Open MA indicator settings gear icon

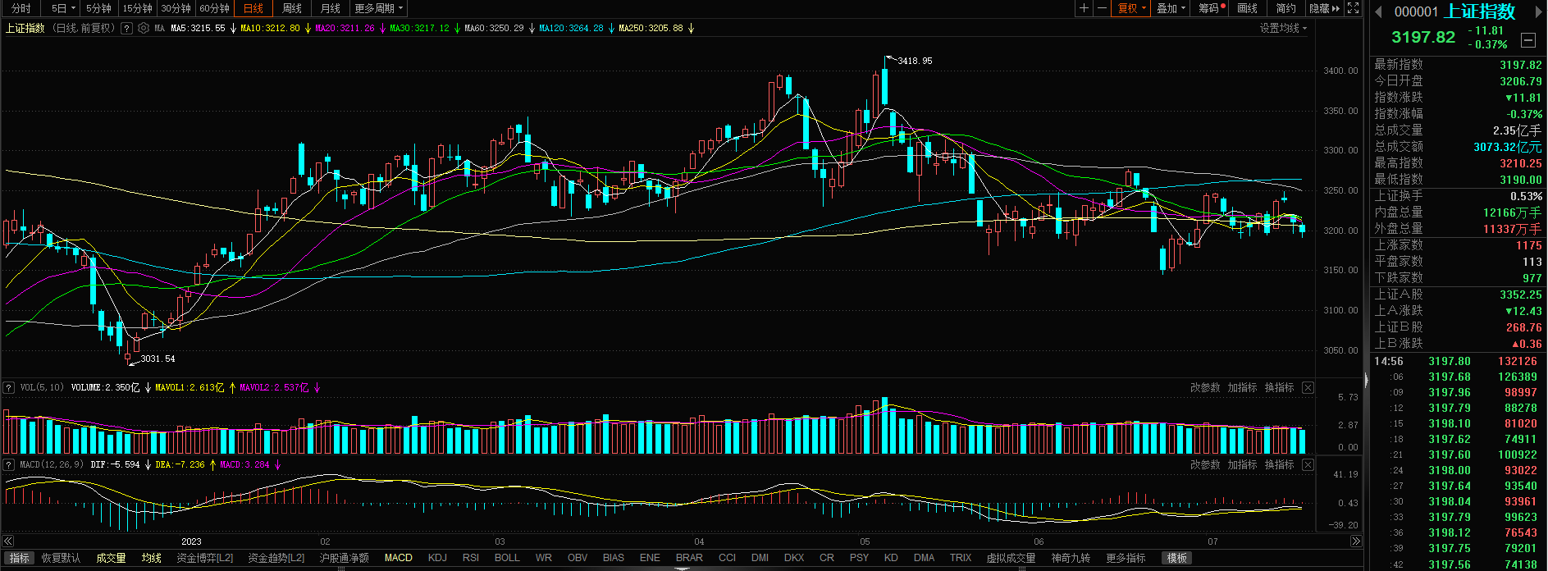tap(144, 28)
